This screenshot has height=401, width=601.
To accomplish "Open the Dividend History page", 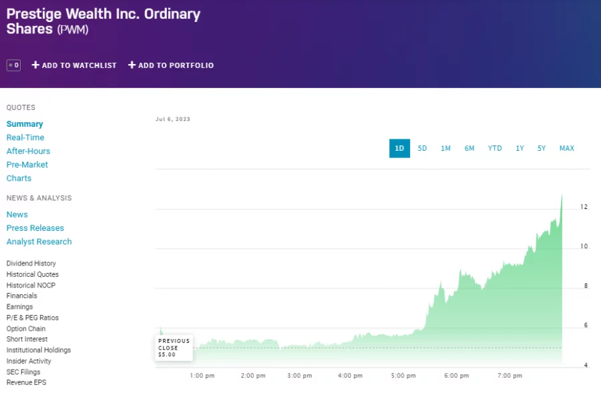I will (x=31, y=263).
